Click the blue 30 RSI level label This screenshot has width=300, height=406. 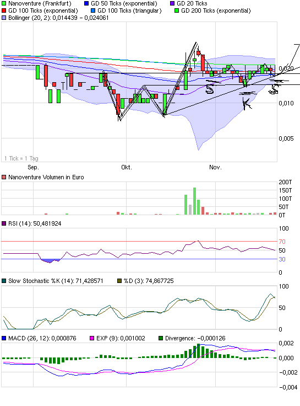pos(282,259)
